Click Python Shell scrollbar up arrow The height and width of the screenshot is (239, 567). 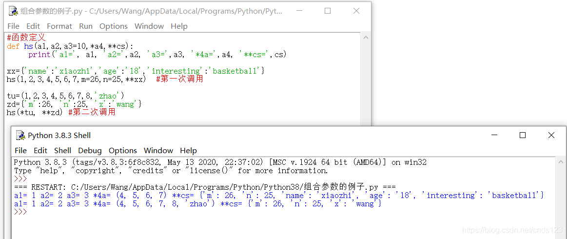pyautogui.click(x=561, y=161)
